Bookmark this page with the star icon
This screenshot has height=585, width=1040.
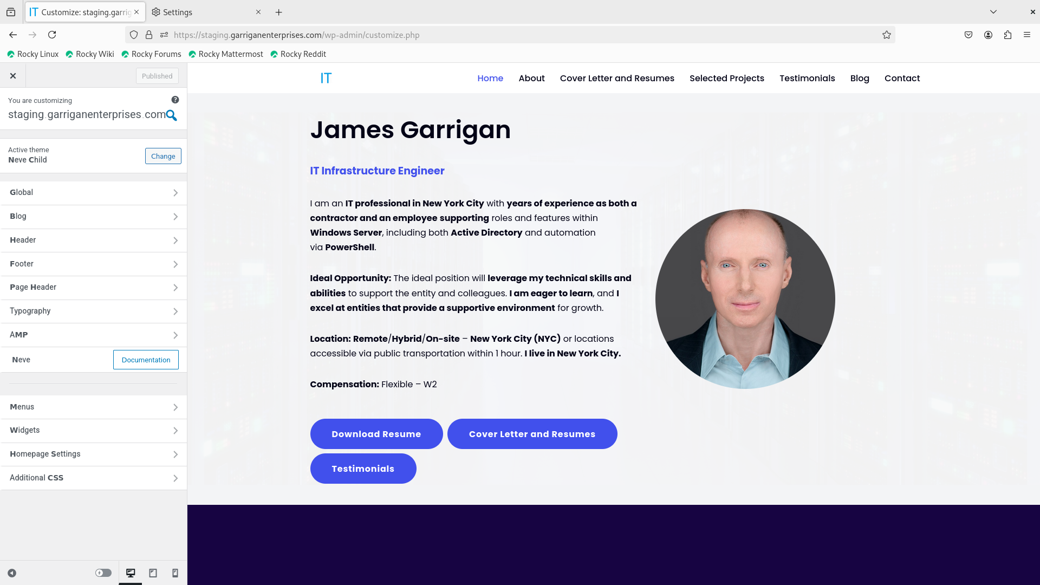(x=887, y=35)
